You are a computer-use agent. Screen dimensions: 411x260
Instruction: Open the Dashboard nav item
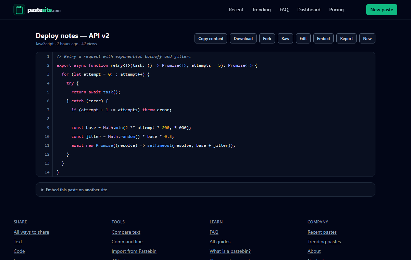click(309, 10)
